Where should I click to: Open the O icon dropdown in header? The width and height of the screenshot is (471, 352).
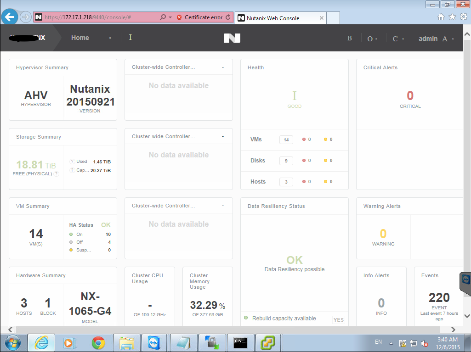[x=372, y=39]
